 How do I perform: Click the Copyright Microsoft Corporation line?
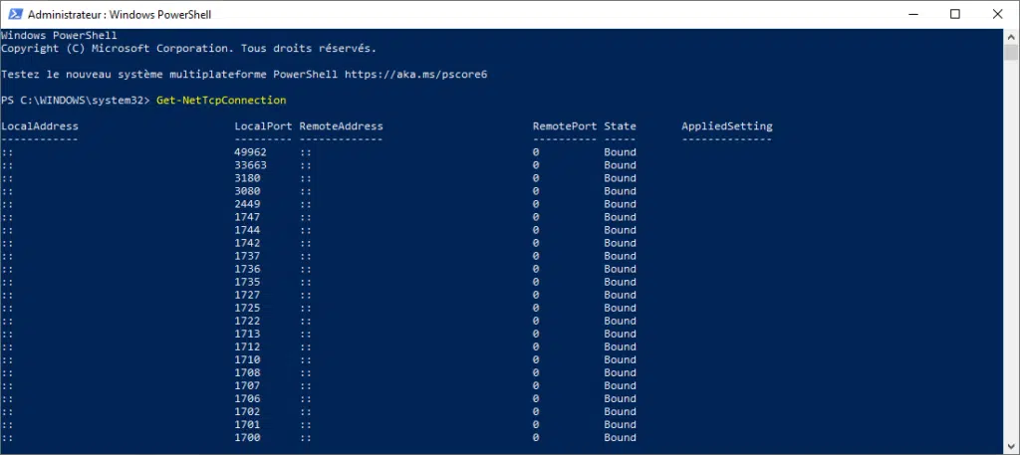coord(188,49)
